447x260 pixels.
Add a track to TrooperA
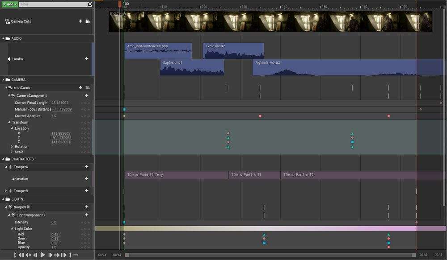(87, 167)
